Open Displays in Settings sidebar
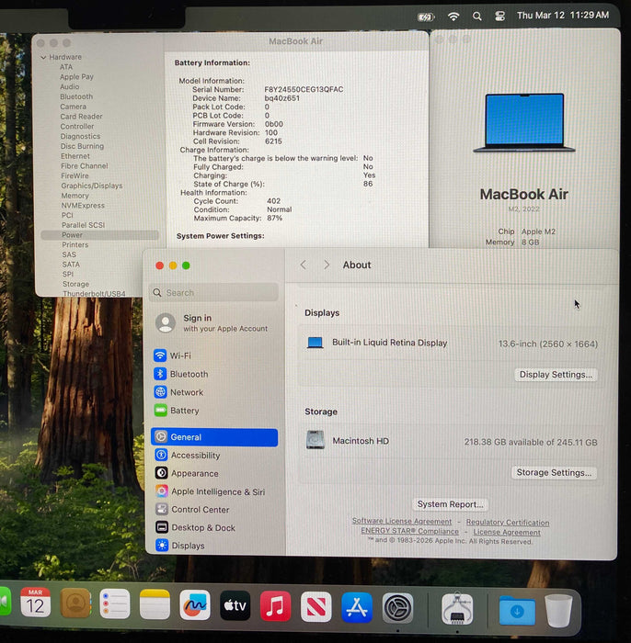This screenshot has width=631, height=643. click(214, 546)
